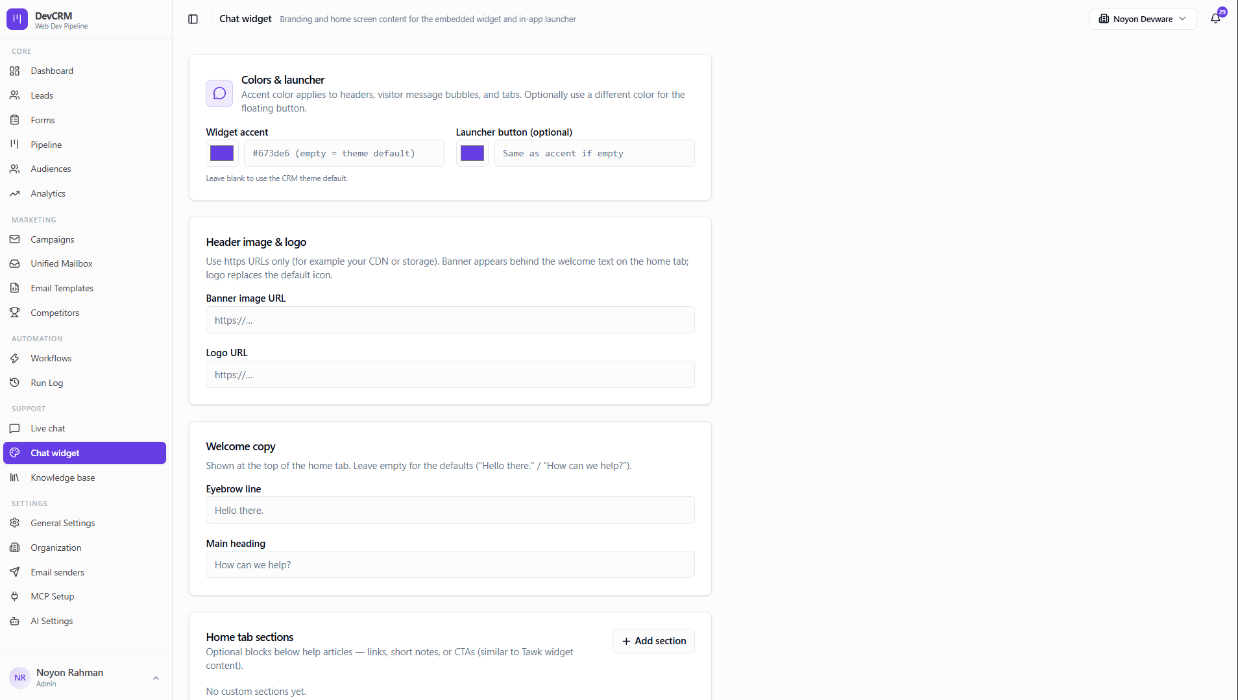
Task: Open Audiences in sidebar
Action: click(x=84, y=169)
